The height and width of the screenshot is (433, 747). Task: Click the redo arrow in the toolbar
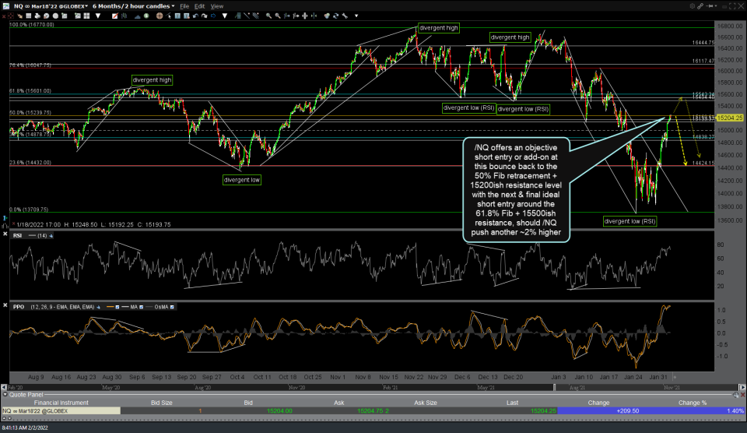coord(204,16)
